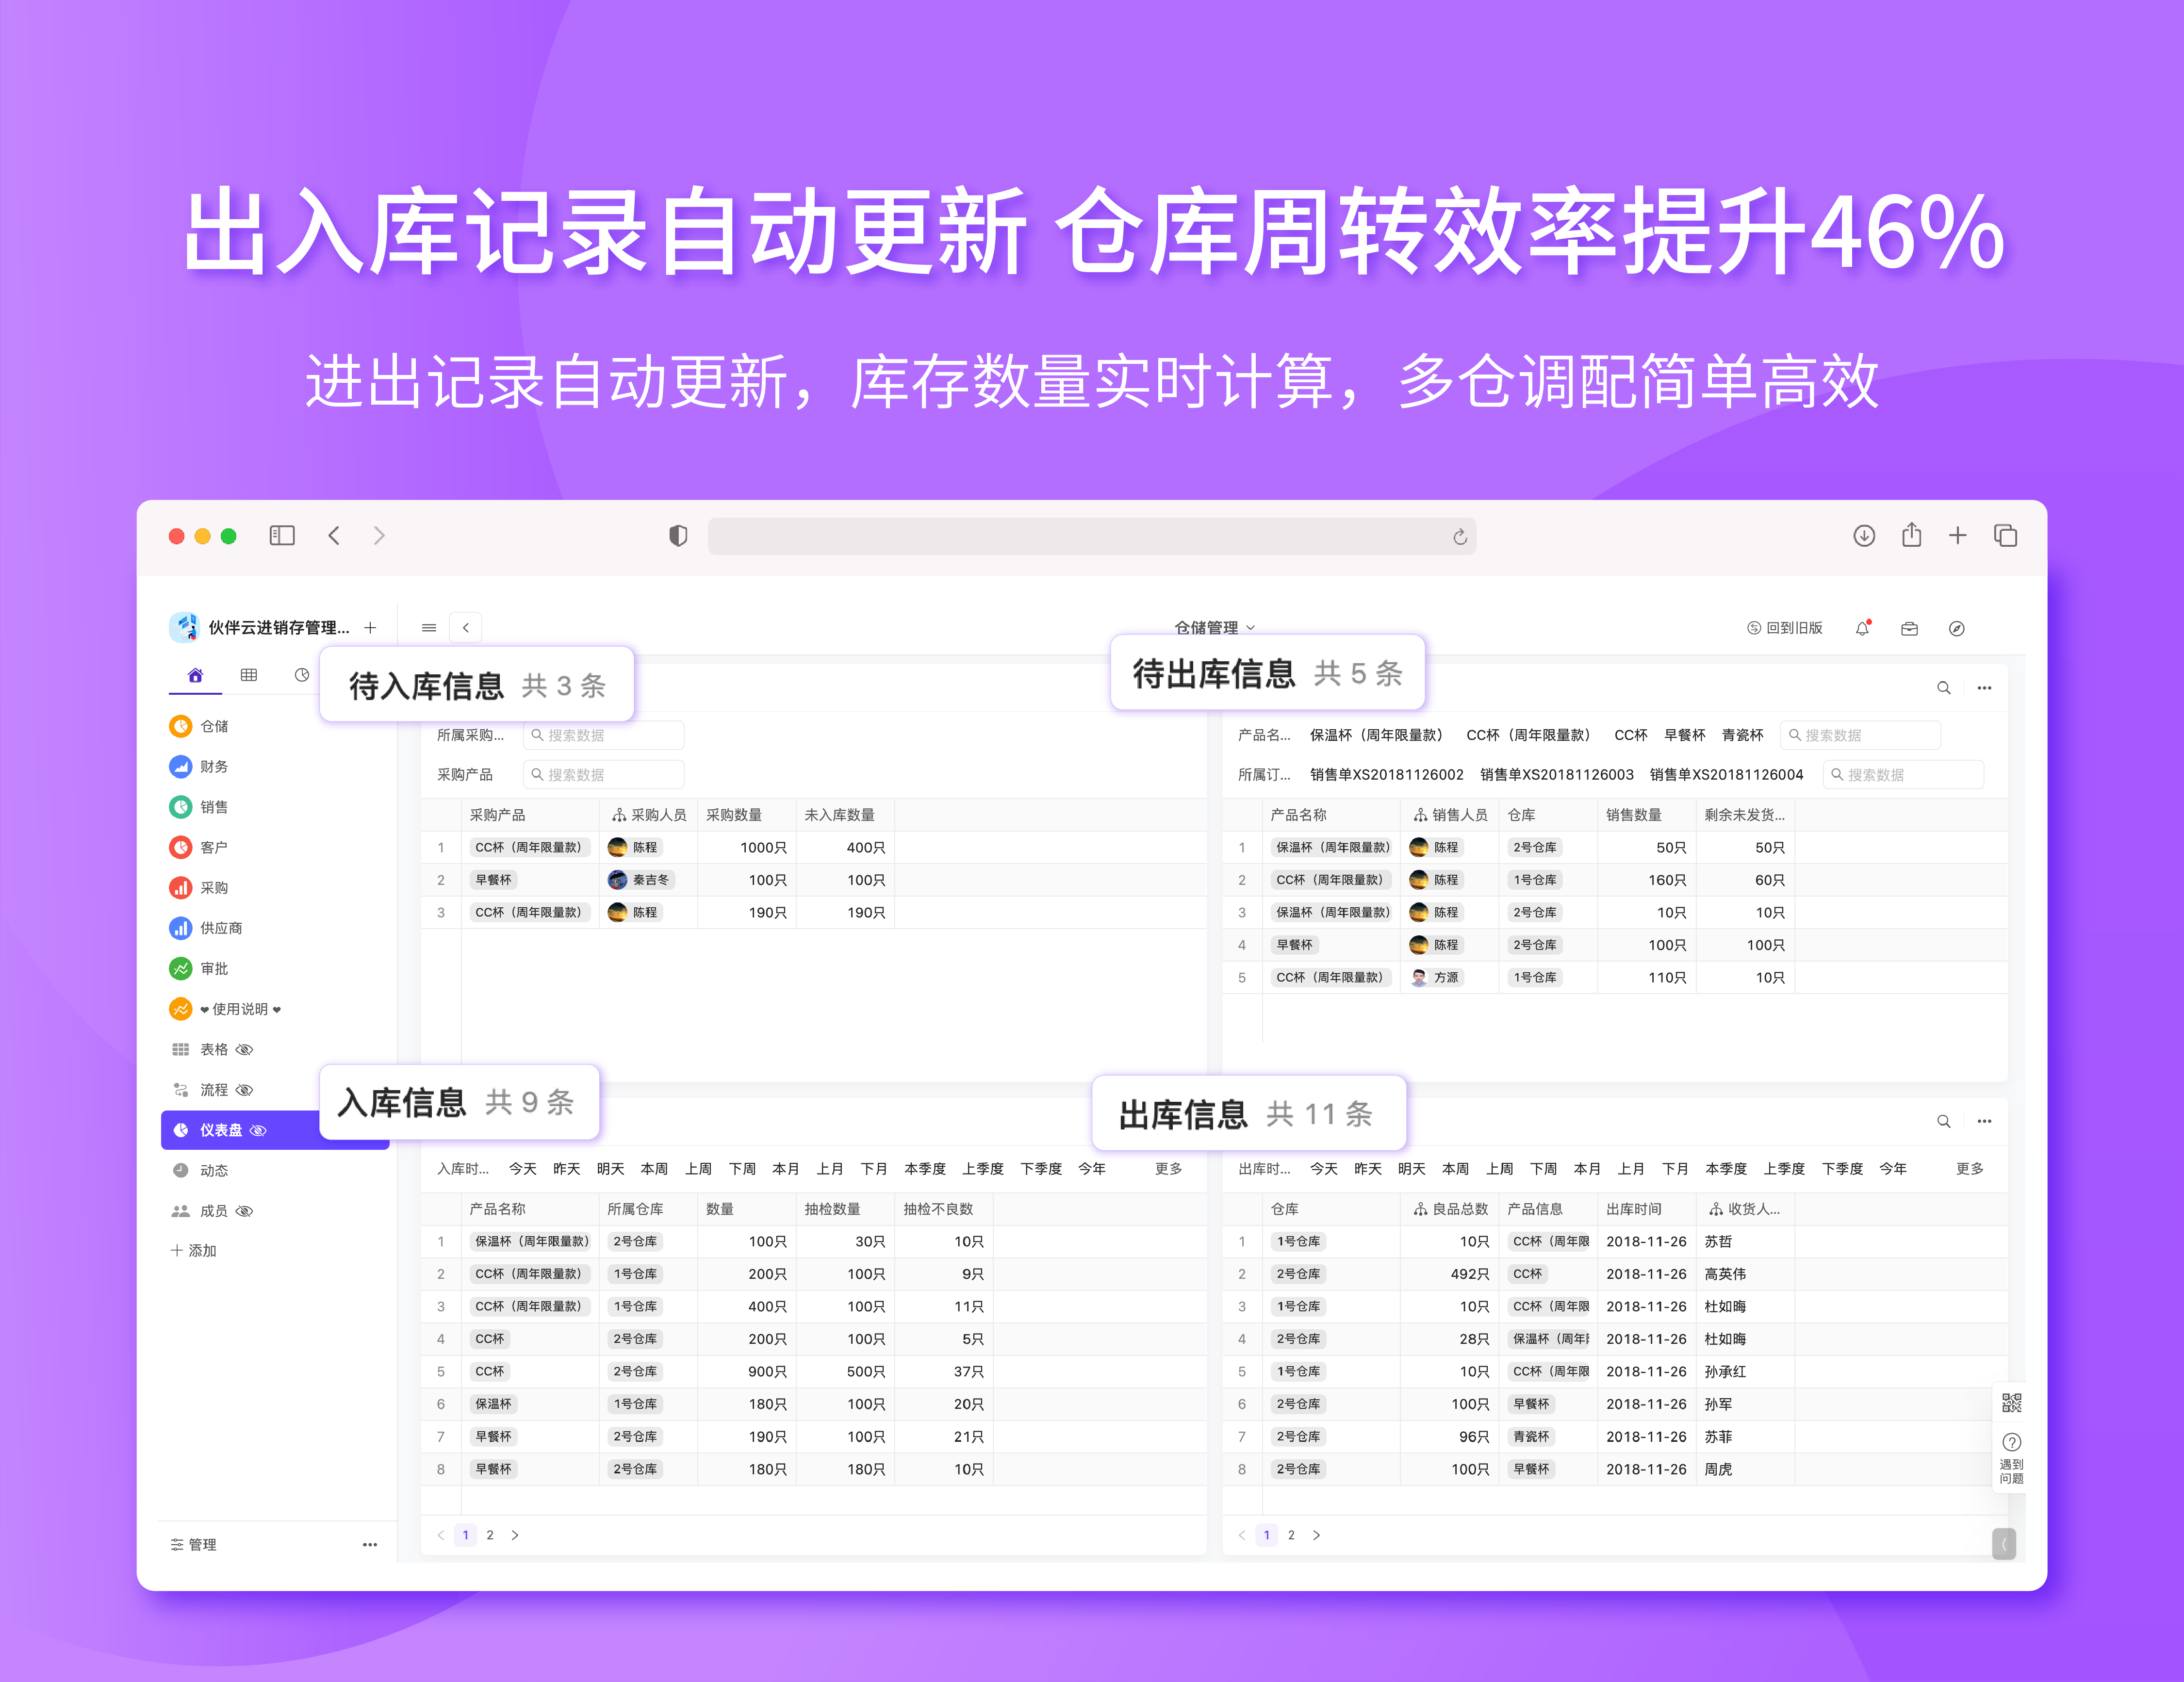
Task: Next page arrow in 入库信息 pagination
Action: (515, 1535)
